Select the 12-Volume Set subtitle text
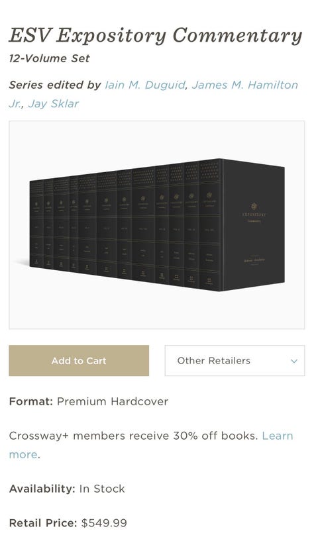 coord(50,58)
